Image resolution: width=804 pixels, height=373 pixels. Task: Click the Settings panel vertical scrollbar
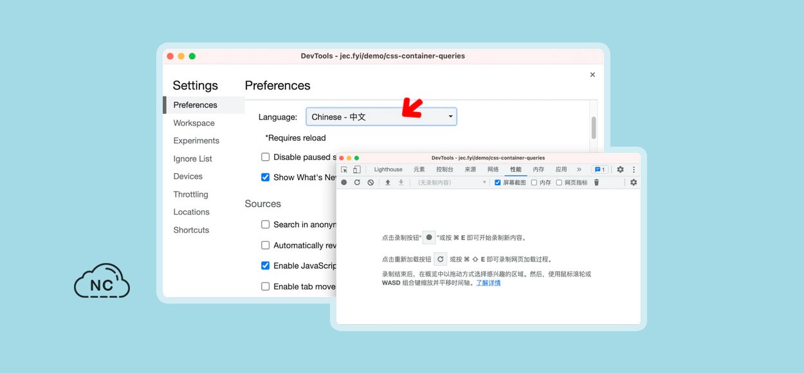[x=594, y=127]
